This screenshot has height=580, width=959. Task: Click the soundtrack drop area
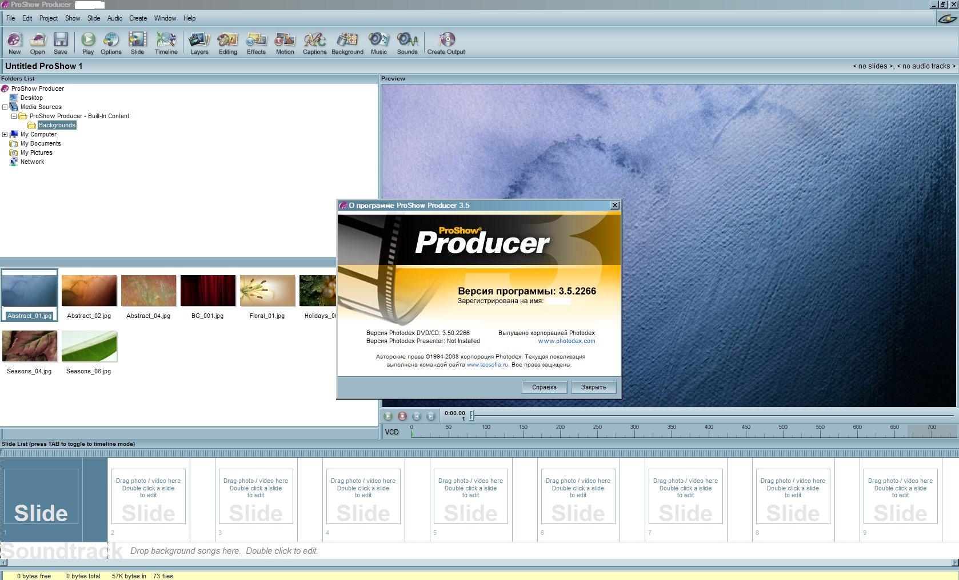pyautogui.click(x=480, y=551)
